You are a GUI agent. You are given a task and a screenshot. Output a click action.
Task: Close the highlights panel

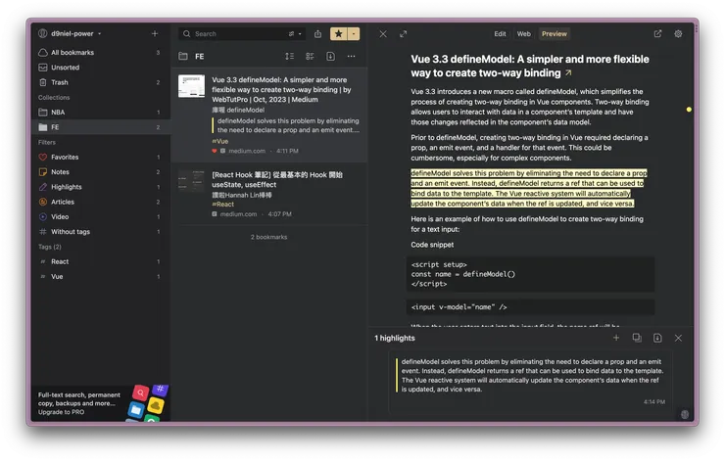click(678, 338)
